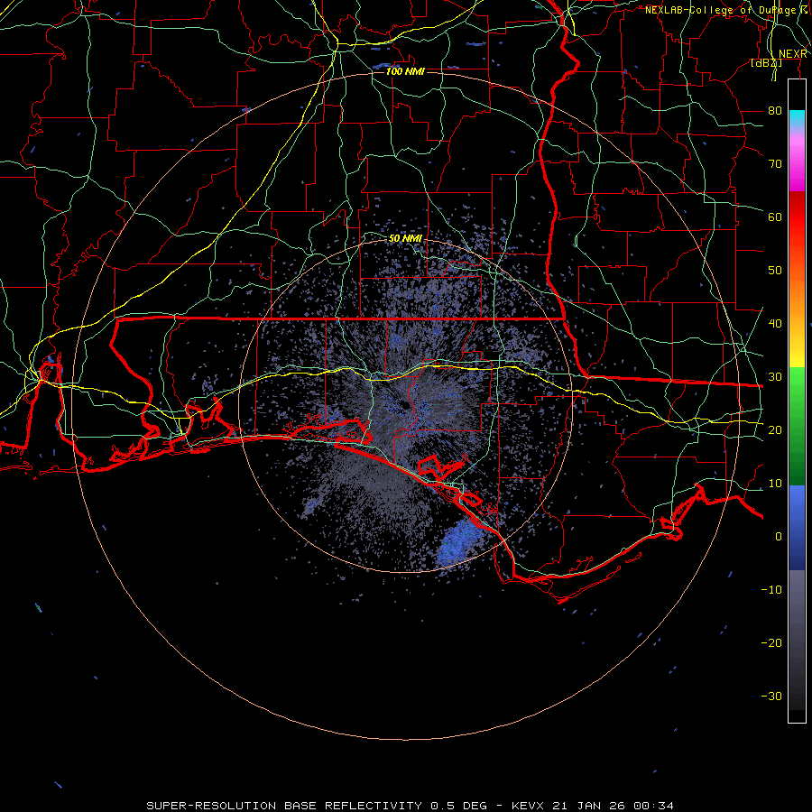
Task: Click the "21 JAN 26 00:34" timestamp
Action: pos(614,806)
